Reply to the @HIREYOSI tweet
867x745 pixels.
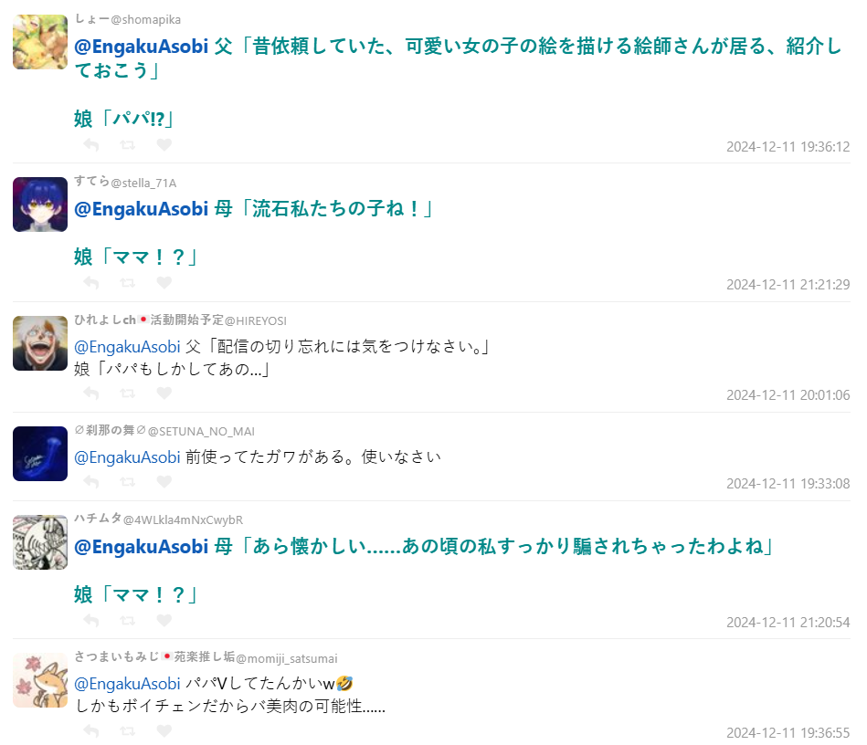pos(91,393)
